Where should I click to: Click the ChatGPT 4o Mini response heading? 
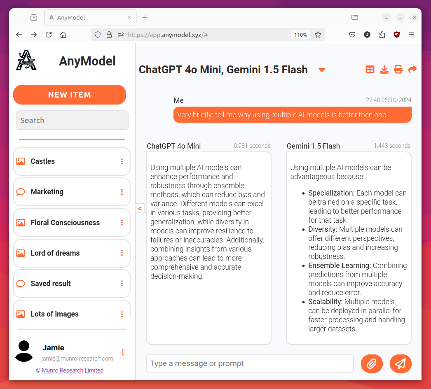(174, 146)
